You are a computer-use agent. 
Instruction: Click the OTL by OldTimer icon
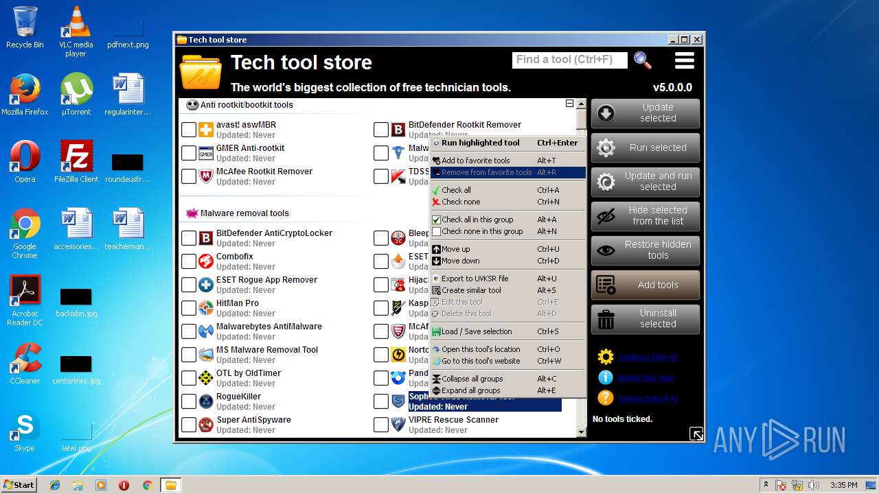(206, 378)
